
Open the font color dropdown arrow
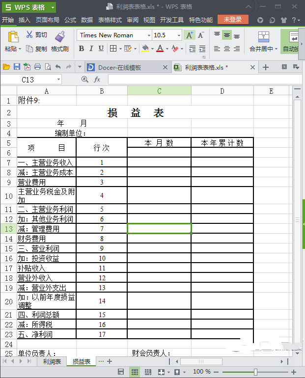click(x=167, y=49)
